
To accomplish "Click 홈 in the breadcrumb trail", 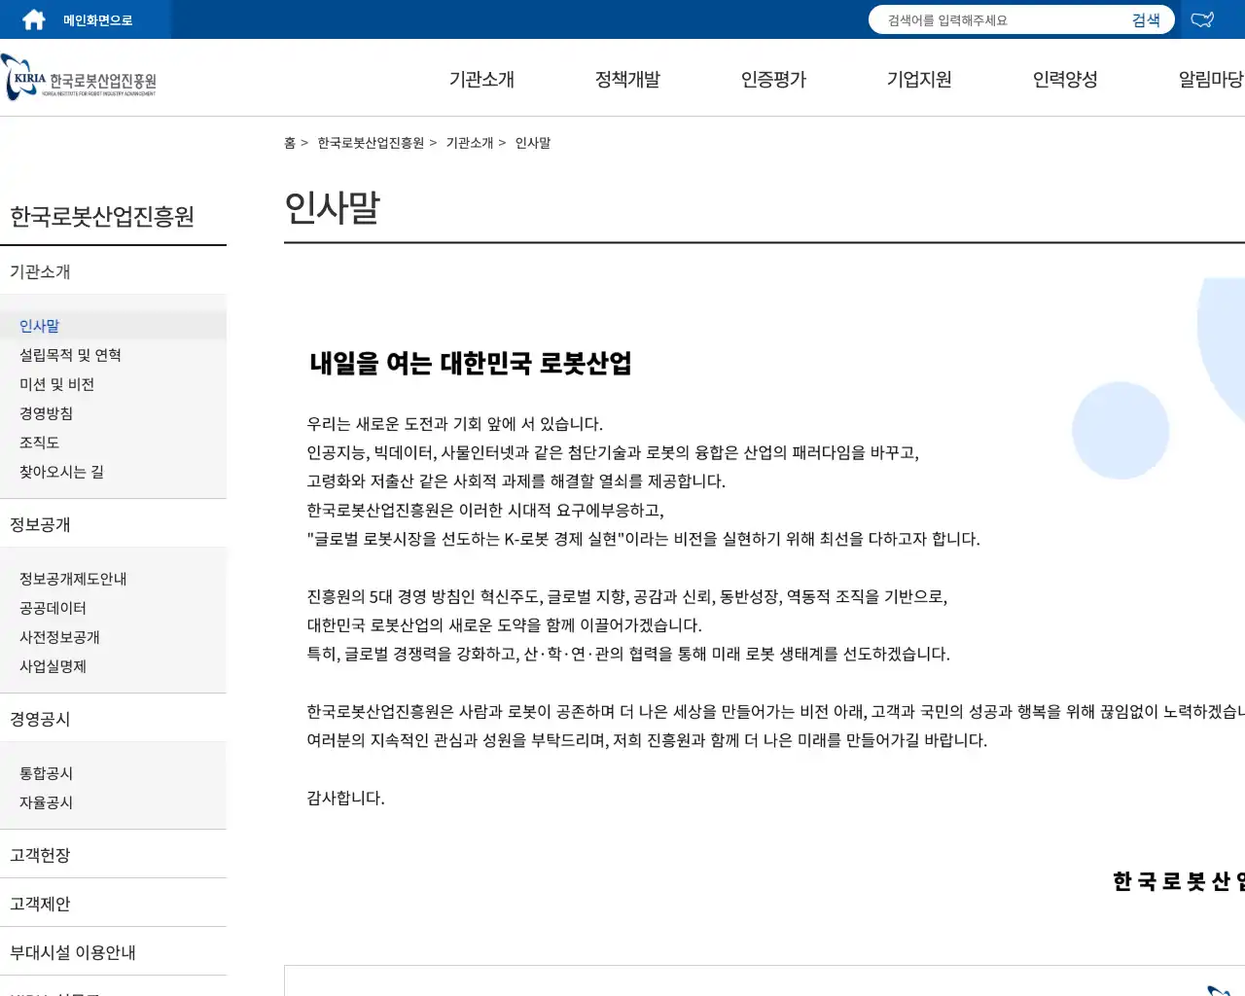I will click(x=289, y=142).
